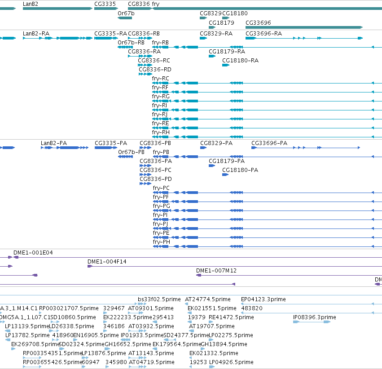Image resolution: width=382 pixels, height=369 pixels.
Task: Click the AT13143.5prime EST label
Action: click(x=151, y=353)
